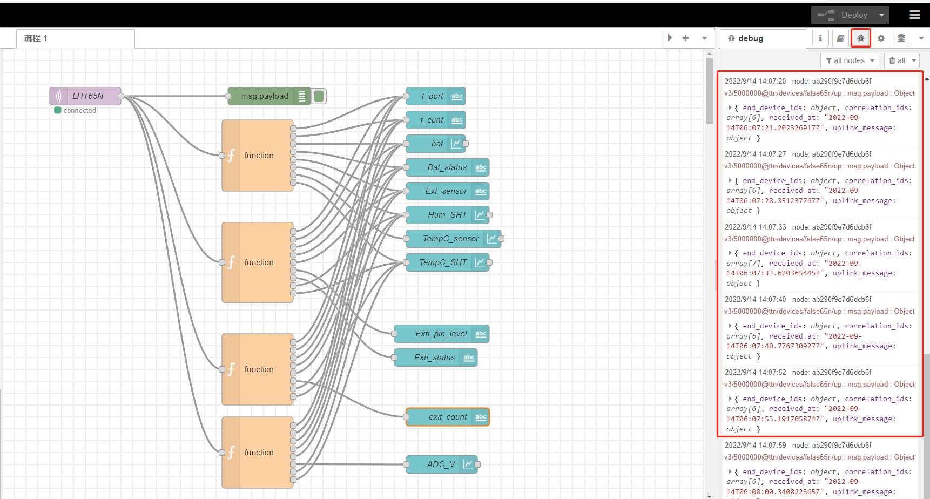
Task: Expand the payload object from 14:07:27 message
Action: [730, 181]
